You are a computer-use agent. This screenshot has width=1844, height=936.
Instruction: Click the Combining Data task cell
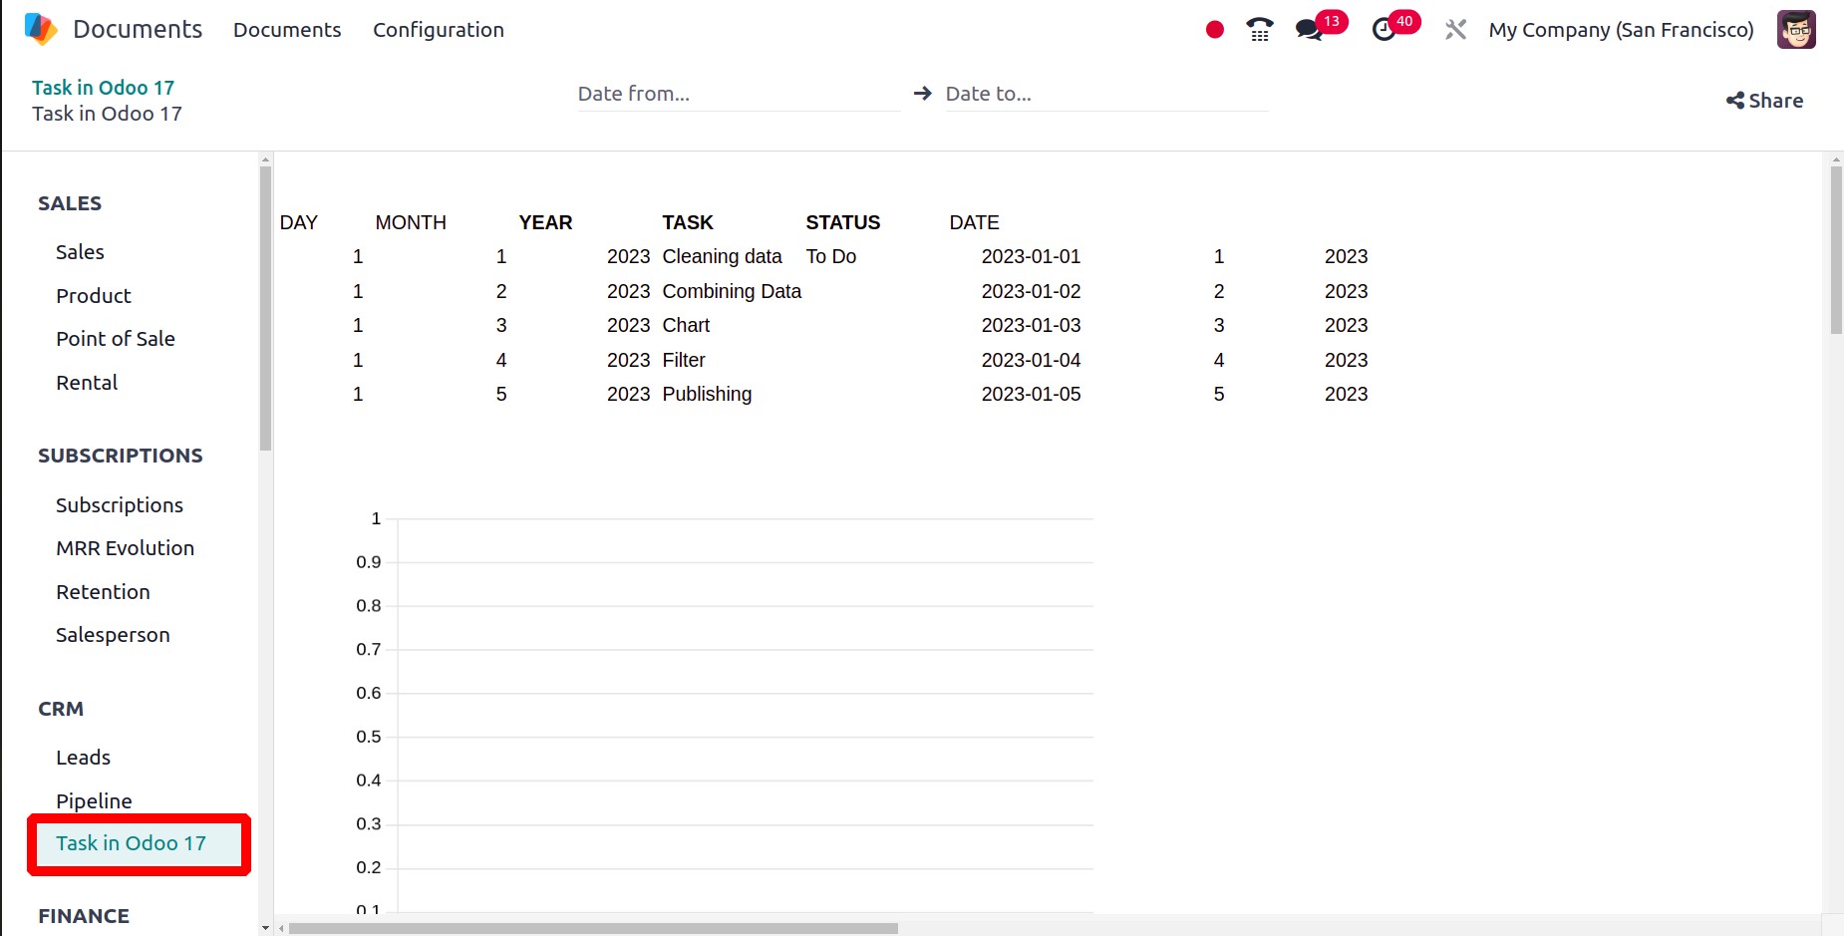[x=733, y=291]
